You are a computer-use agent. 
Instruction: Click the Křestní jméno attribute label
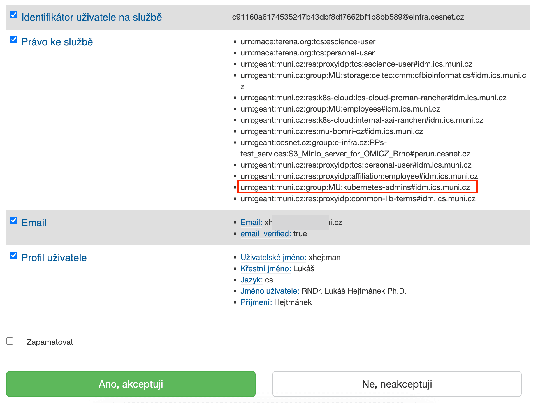(266, 269)
